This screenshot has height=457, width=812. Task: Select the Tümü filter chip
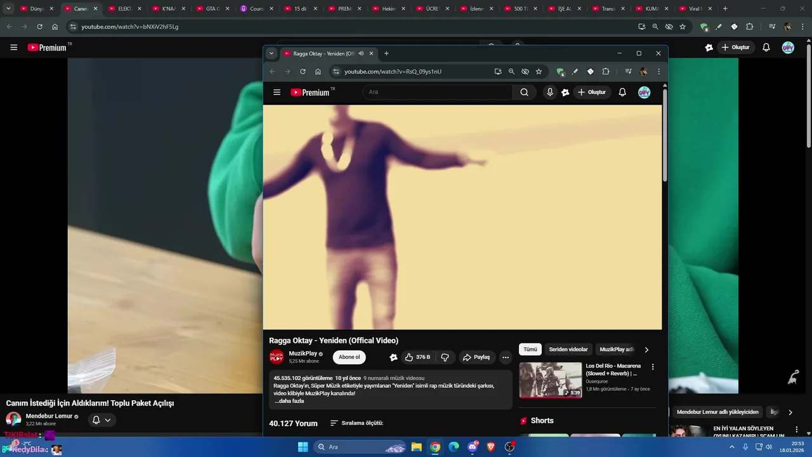pos(530,350)
